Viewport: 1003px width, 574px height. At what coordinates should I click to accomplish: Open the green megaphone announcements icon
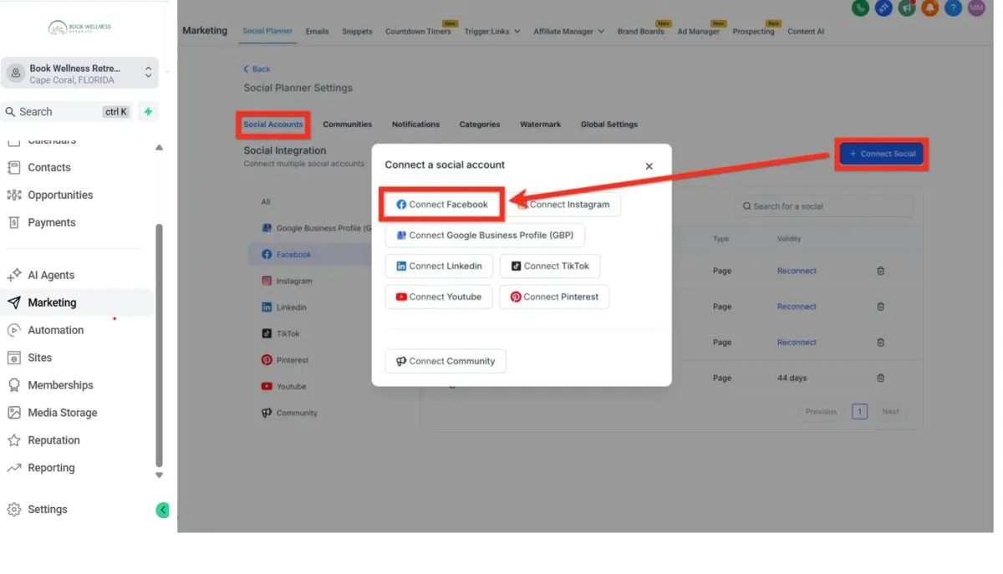907,8
